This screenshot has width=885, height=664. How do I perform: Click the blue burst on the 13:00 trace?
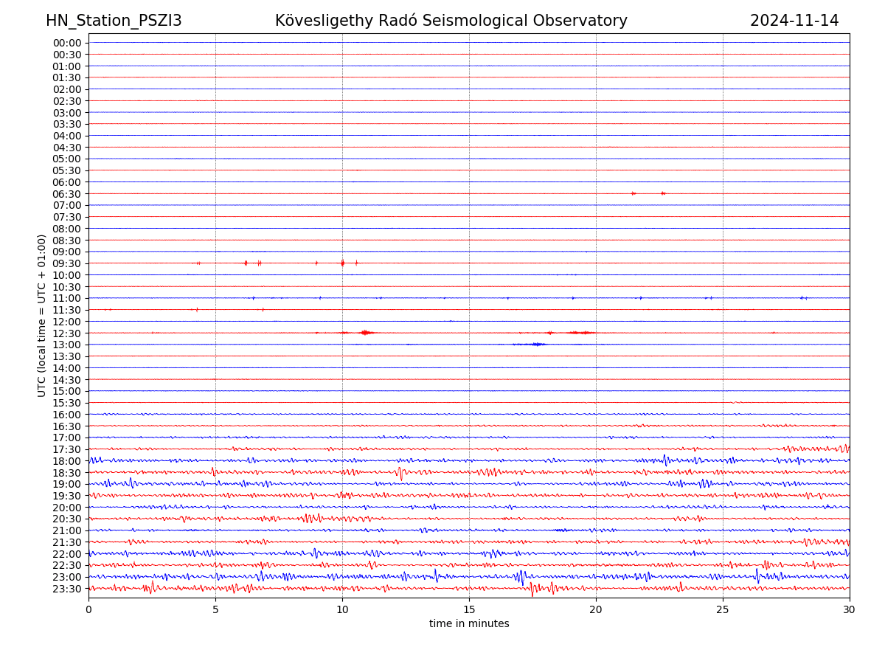click(x=537, y=344)
